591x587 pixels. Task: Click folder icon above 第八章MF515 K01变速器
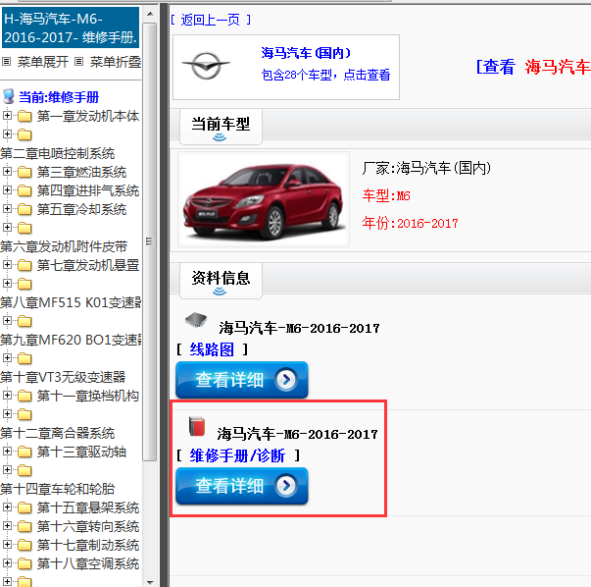coord(25,284)
